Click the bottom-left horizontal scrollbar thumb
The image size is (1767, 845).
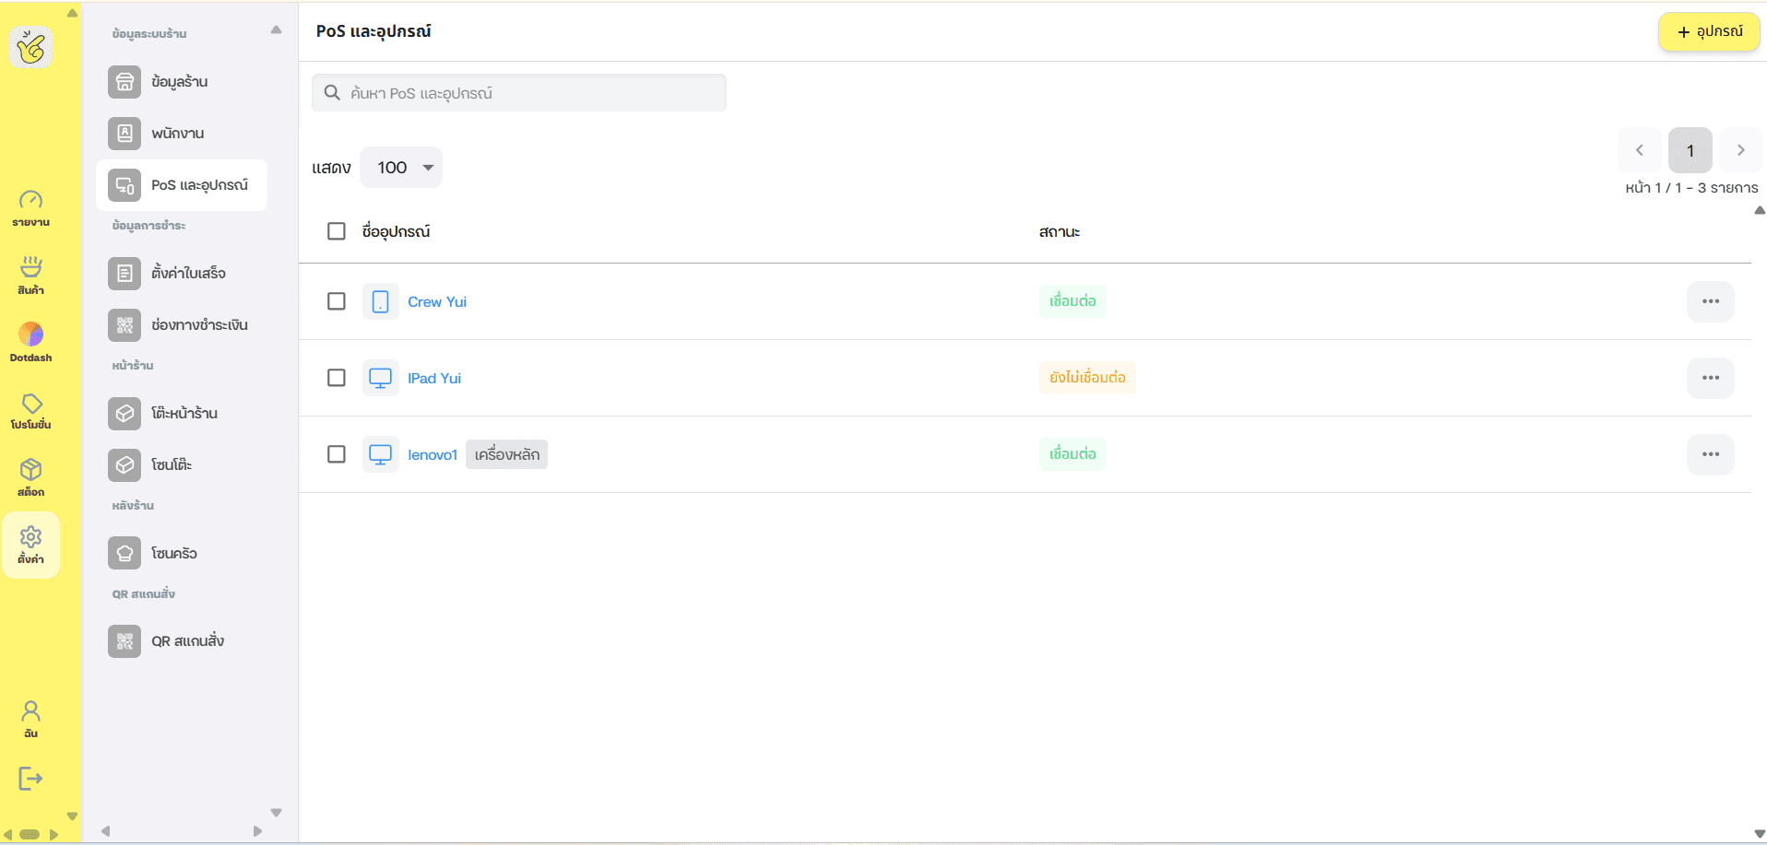30,835
